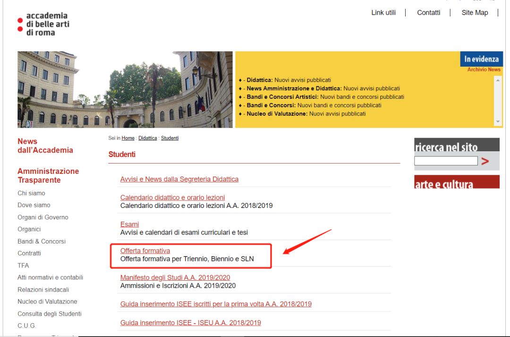Screen dimensions: 510x337
Task: Type in the ricerca nel sito field
Action: tap(446, 161)
